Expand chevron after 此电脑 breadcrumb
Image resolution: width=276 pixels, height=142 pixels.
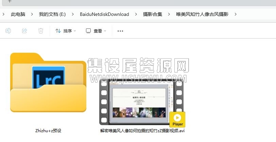click(32, 14)
